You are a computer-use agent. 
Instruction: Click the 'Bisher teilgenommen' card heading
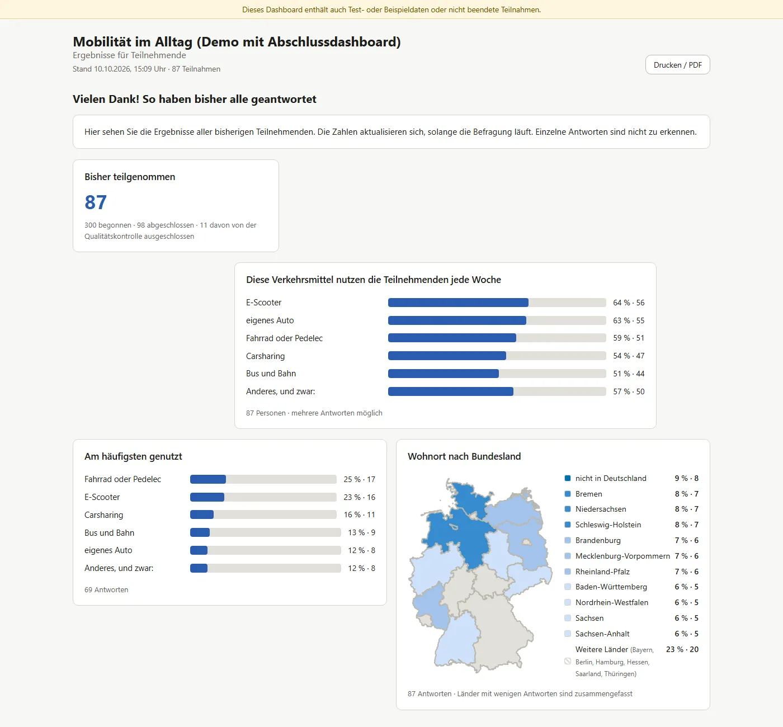pos(130,177)
